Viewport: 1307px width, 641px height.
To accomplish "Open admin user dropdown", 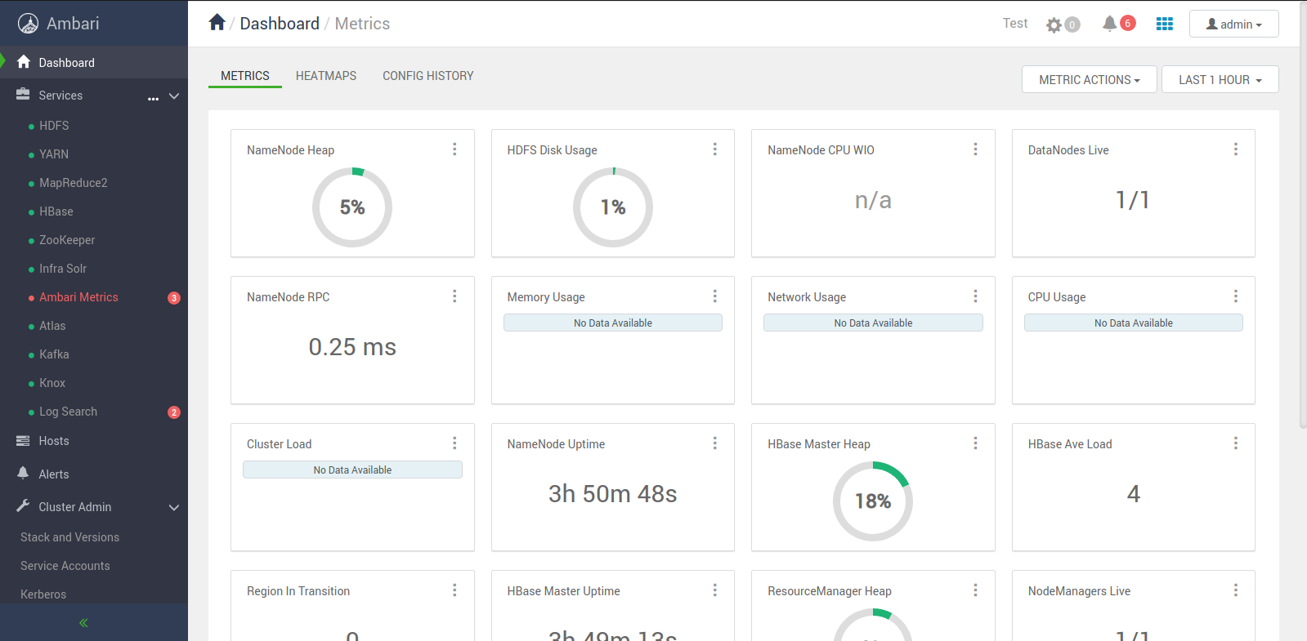I will click(1233, 24).
